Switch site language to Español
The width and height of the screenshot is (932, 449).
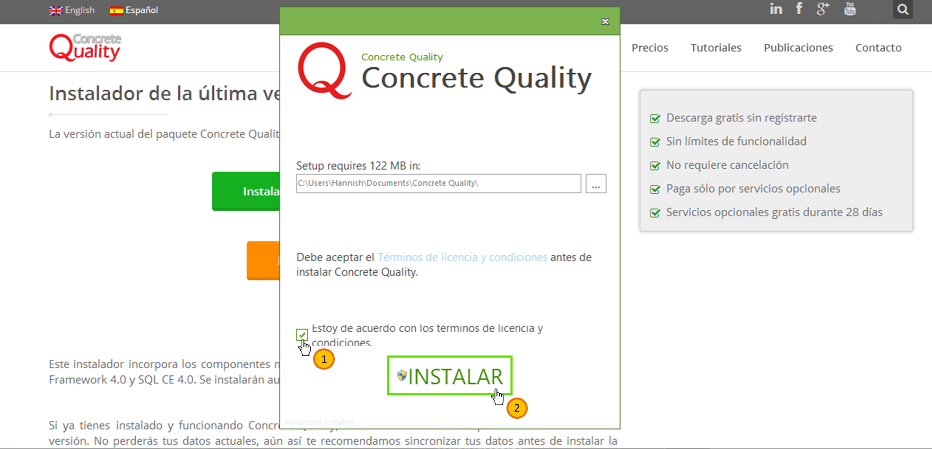(134, 10)
